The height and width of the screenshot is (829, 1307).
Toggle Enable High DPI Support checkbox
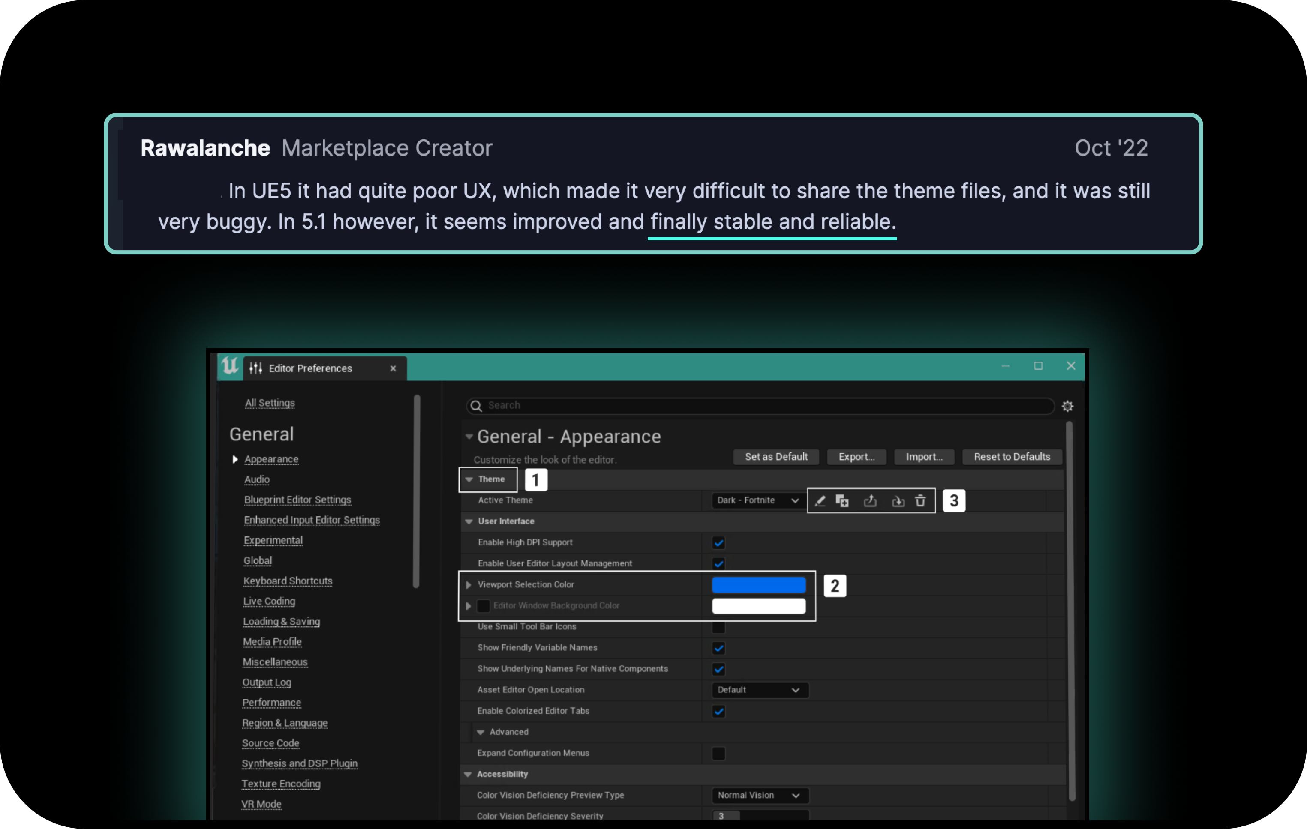718,542
